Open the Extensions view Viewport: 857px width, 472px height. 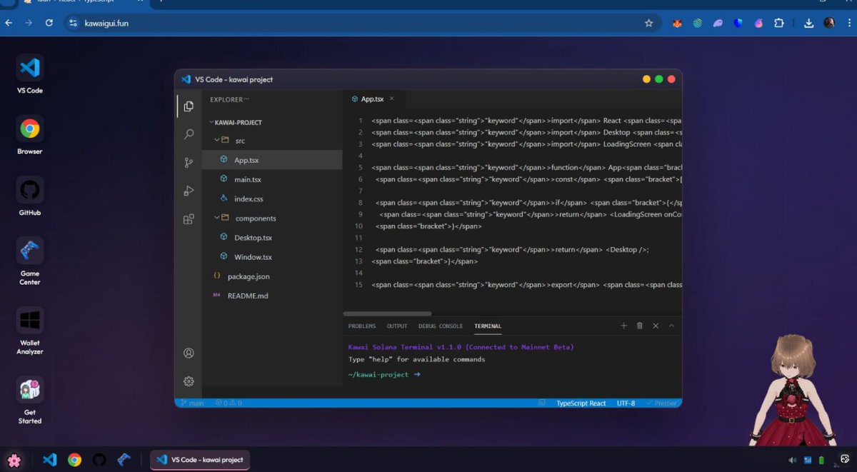[189, 219]
